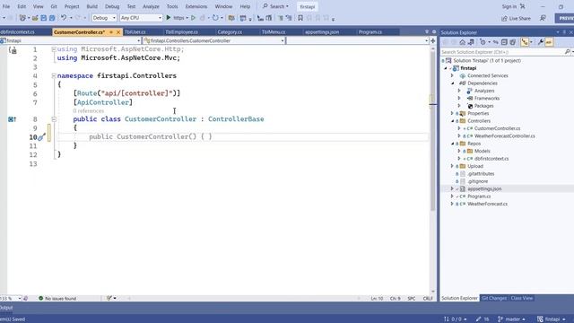Image resolution: width=574 pixels, height=323 pixels.
Task: Collapse the class block at line 8
Action: 54,119
